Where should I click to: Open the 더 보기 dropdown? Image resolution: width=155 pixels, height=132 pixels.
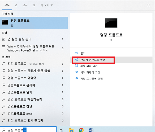[x=46, y=5]
